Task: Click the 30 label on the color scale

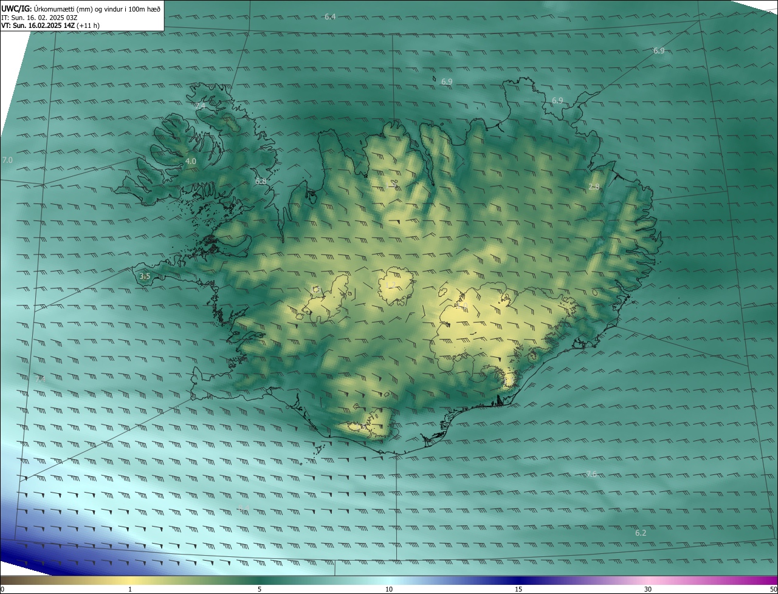Action: coord(648,589)
